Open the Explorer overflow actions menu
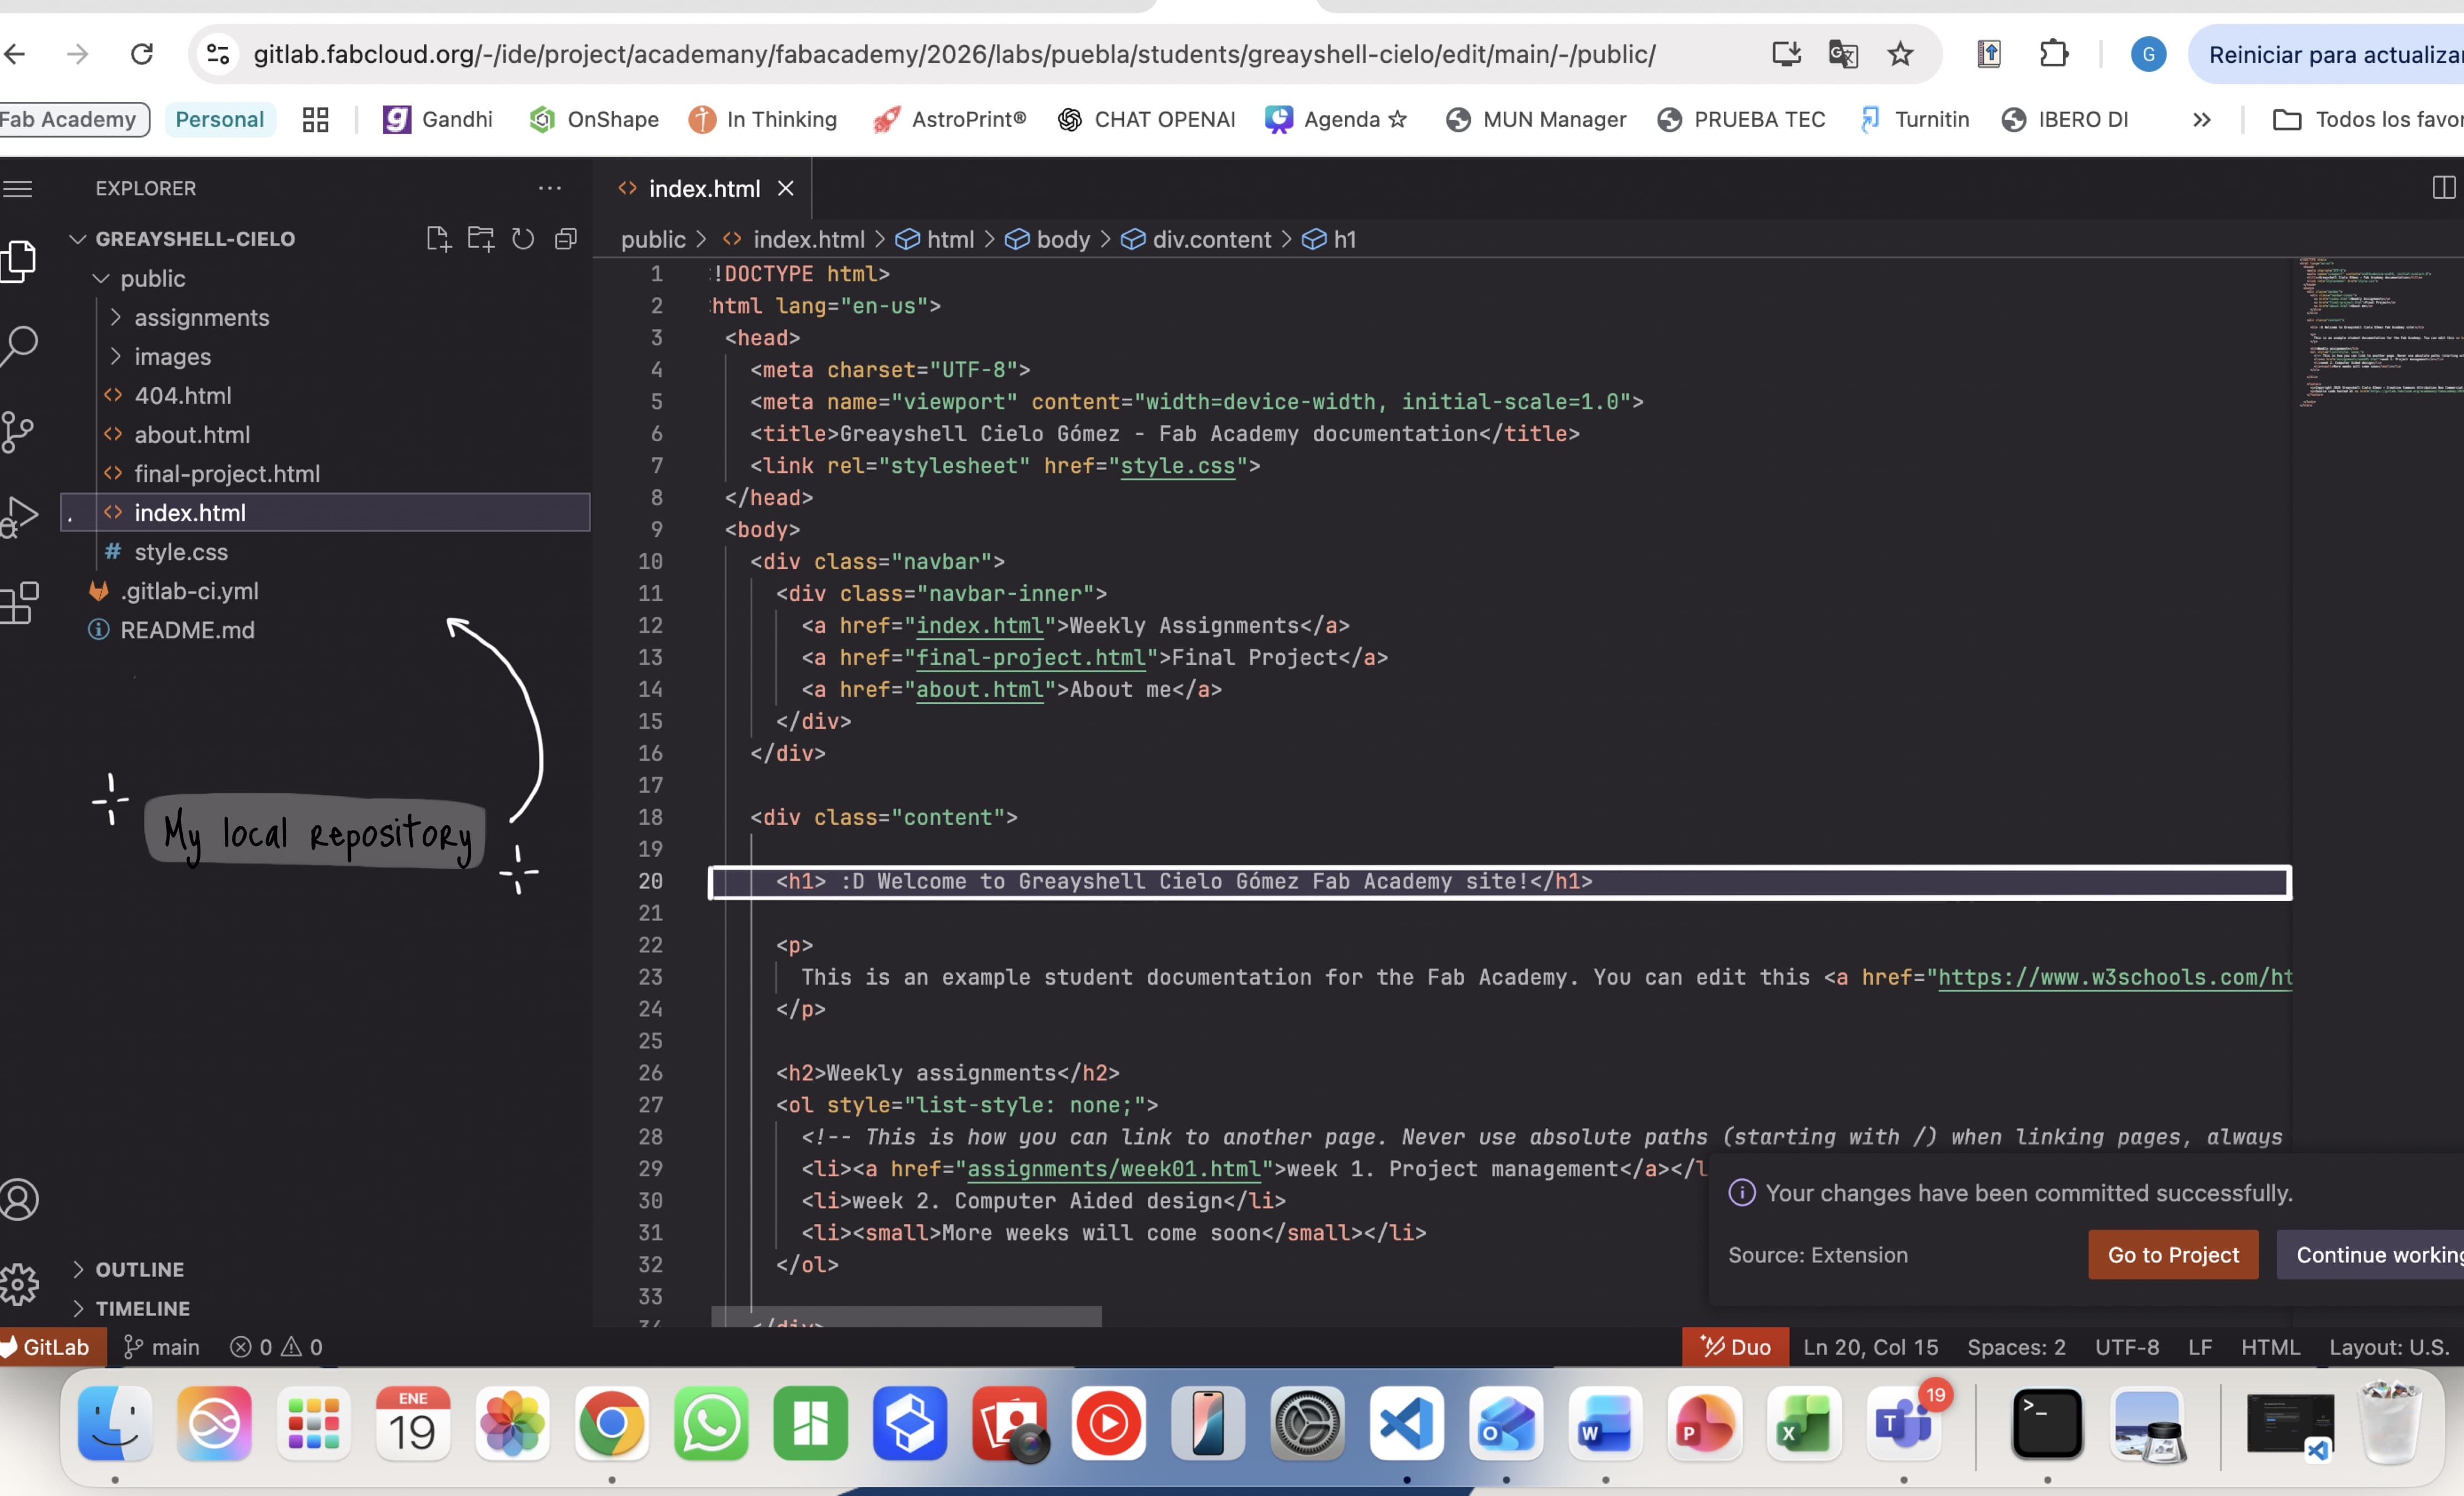Screen dimensions: 2464x1496 [x=550, y=188]
